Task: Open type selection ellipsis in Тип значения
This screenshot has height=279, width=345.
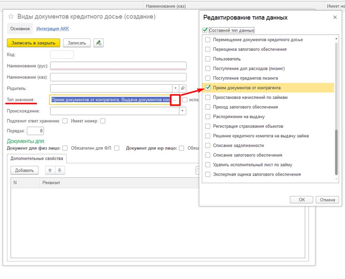Action: [175, 100]
